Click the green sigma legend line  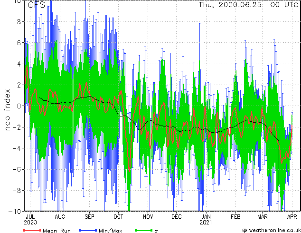(x=144, y=230)
